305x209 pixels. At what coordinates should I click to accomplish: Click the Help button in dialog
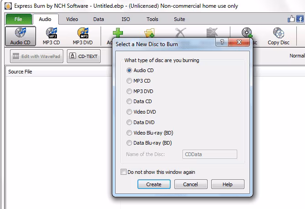click(228, 184)
